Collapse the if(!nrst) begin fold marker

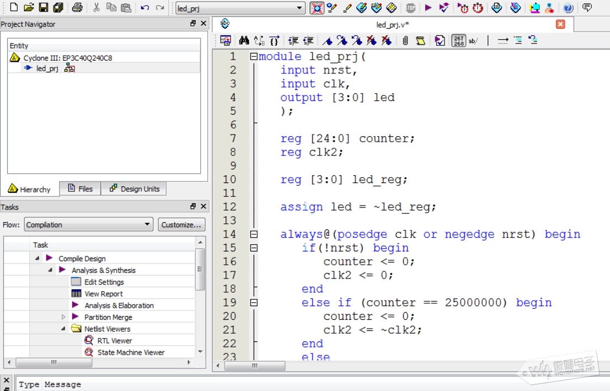pos(254,248)
